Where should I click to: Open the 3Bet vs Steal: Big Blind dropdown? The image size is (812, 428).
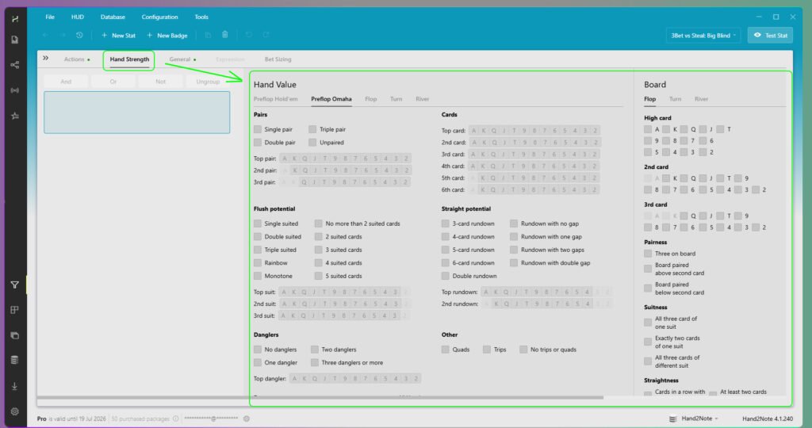tap(703, 35)
